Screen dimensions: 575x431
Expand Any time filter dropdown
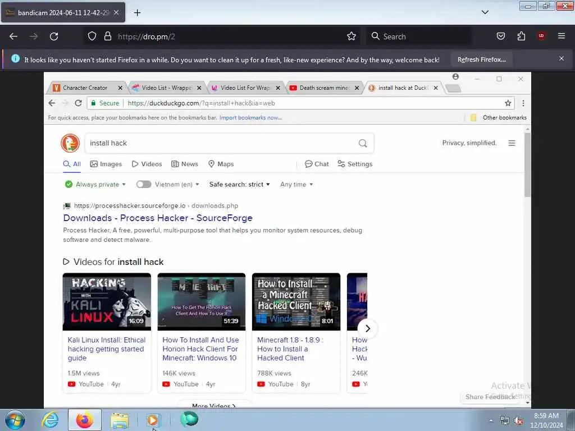(296, 184)
